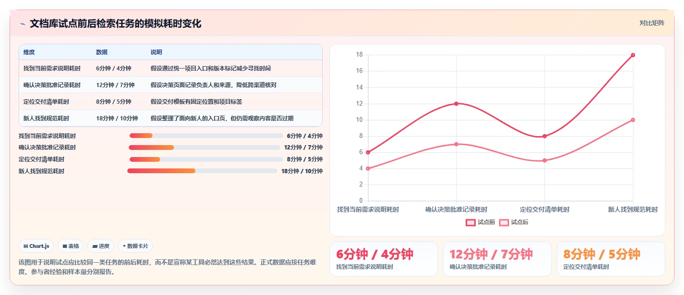Select the 表格 tag chip
Screen dimensions: 684x295
(71, 246)
